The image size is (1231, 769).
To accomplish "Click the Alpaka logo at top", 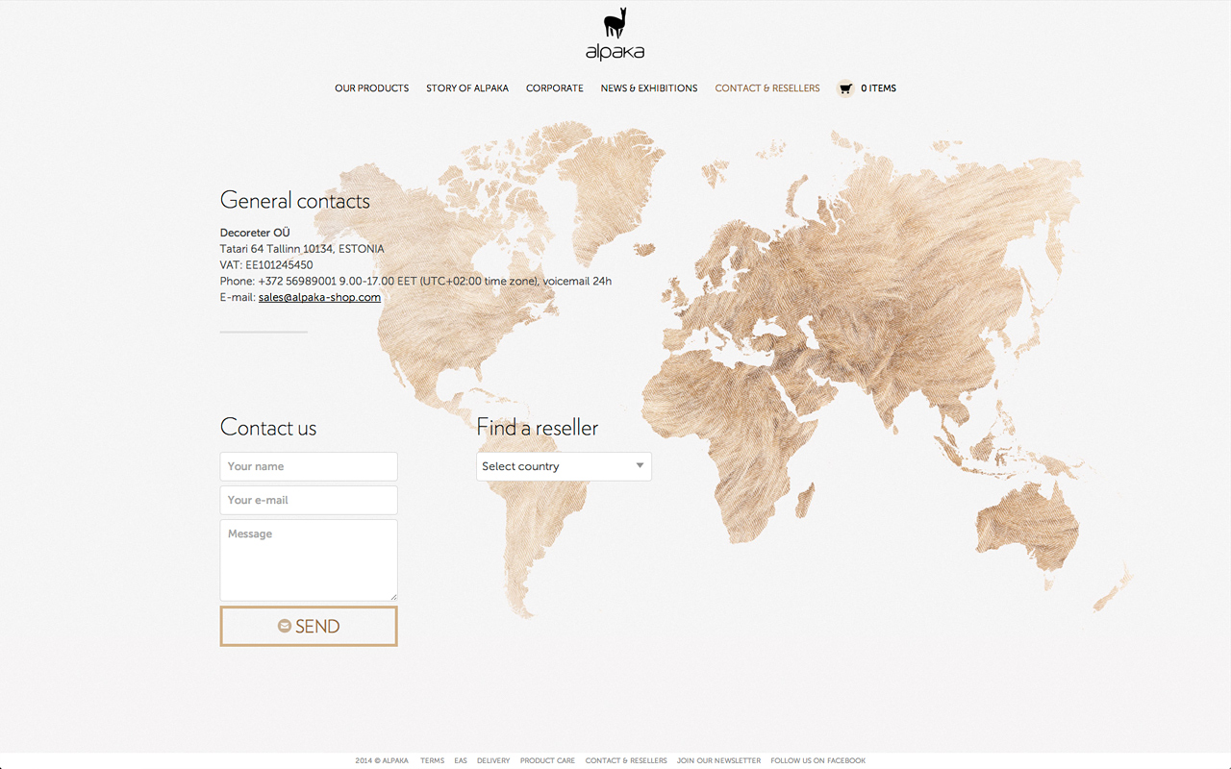I will (x=615, y=36).
